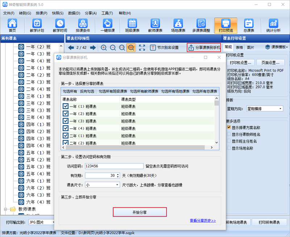This screenshot has height=237, width=290.
Task: Go to previous page with left arrow
Action: pos(71,48)
